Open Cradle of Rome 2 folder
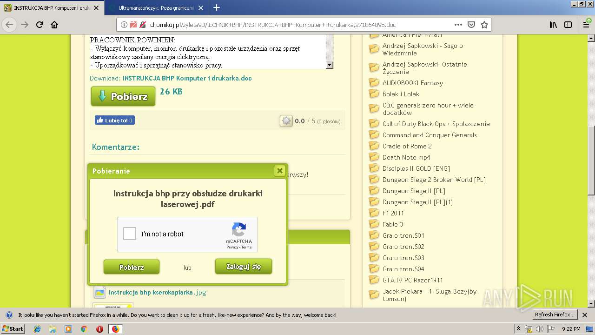Image resolution: width=595 pixels, height=335 pixels. (x=407, y=146)
